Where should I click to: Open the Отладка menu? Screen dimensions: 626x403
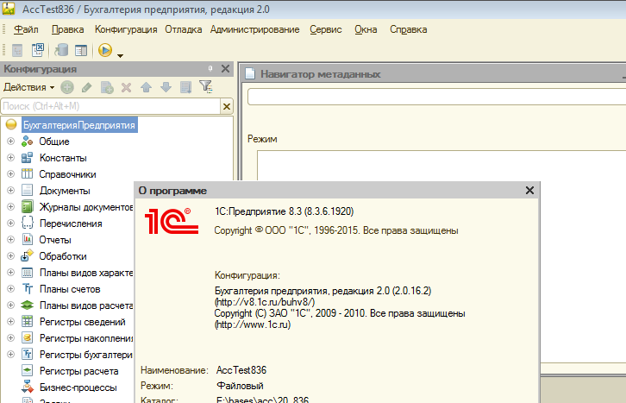pyautogui.click(x=184, y=29)
